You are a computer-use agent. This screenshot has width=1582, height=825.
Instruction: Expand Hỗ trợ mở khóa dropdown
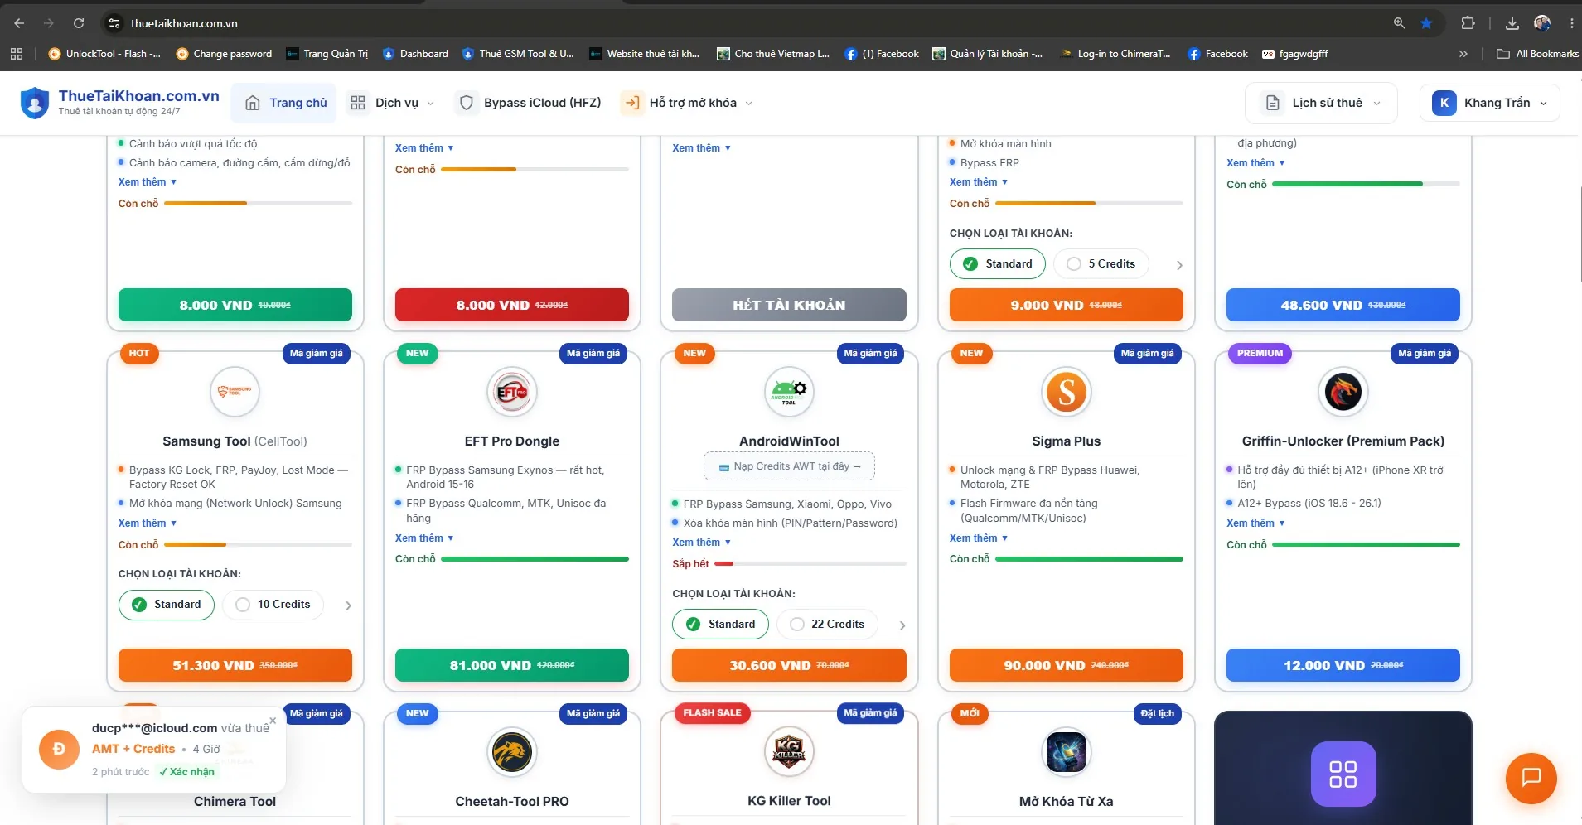687,103
